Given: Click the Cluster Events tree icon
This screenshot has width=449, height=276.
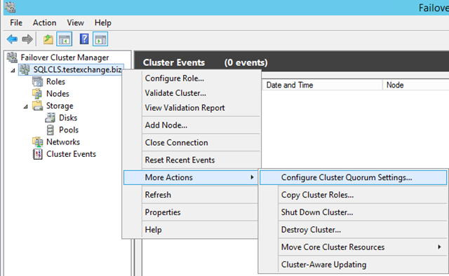Looking at the screenshot, I should point(37,154).
